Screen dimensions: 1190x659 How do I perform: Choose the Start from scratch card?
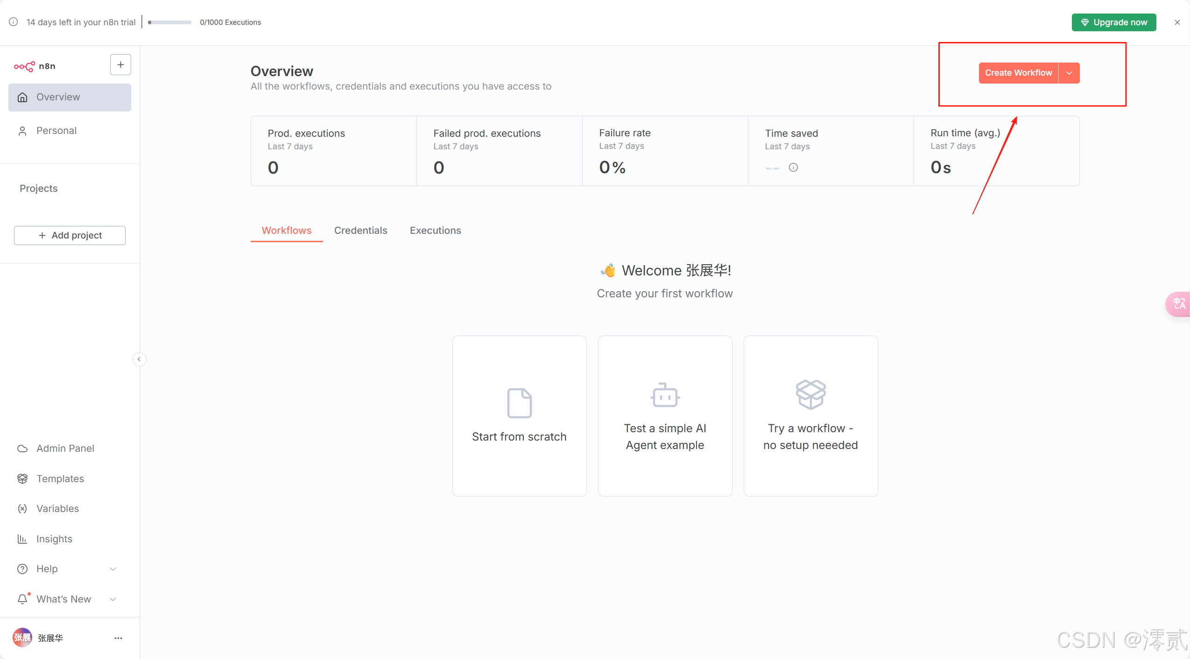click(x=519, y=415)
